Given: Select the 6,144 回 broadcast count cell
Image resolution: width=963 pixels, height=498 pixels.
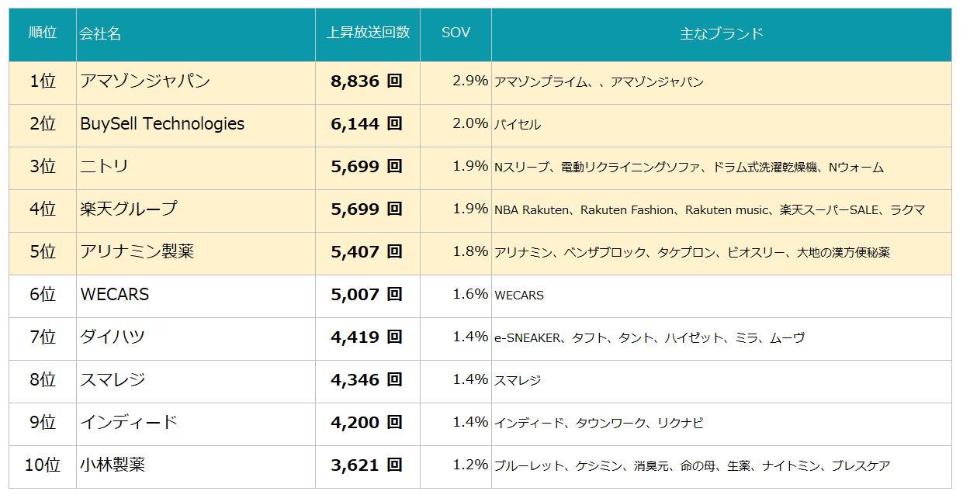Looking at the screenshot, I should (366, 124).
